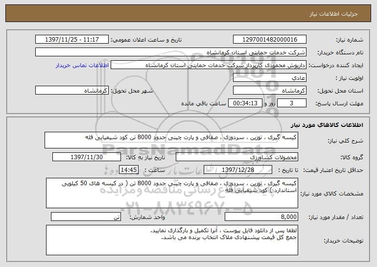
Task: Click the label واحد شمارش
Action: (x=147, y=217)
